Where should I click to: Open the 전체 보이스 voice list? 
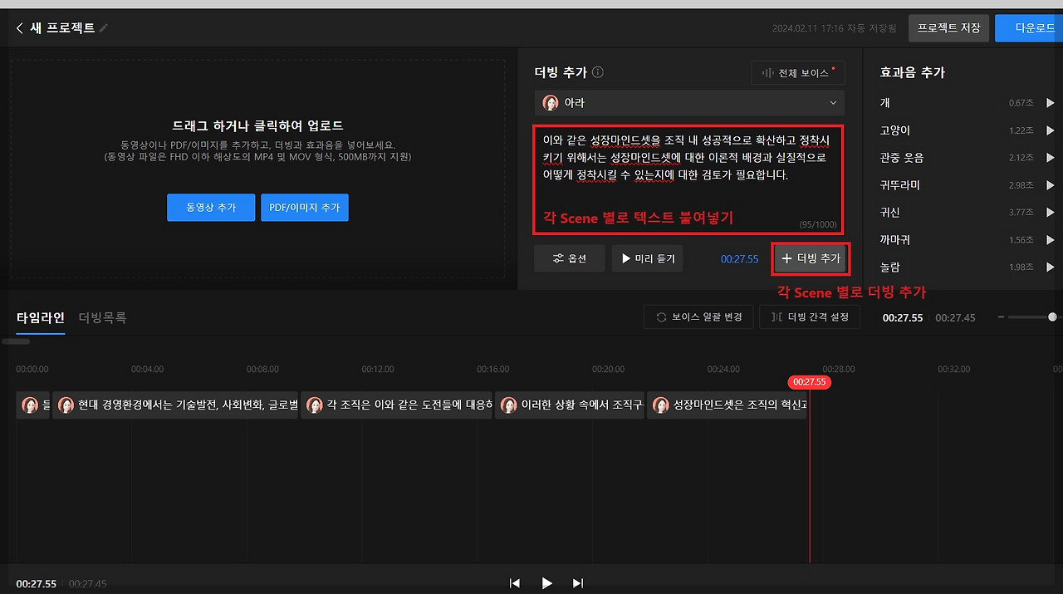797,72
